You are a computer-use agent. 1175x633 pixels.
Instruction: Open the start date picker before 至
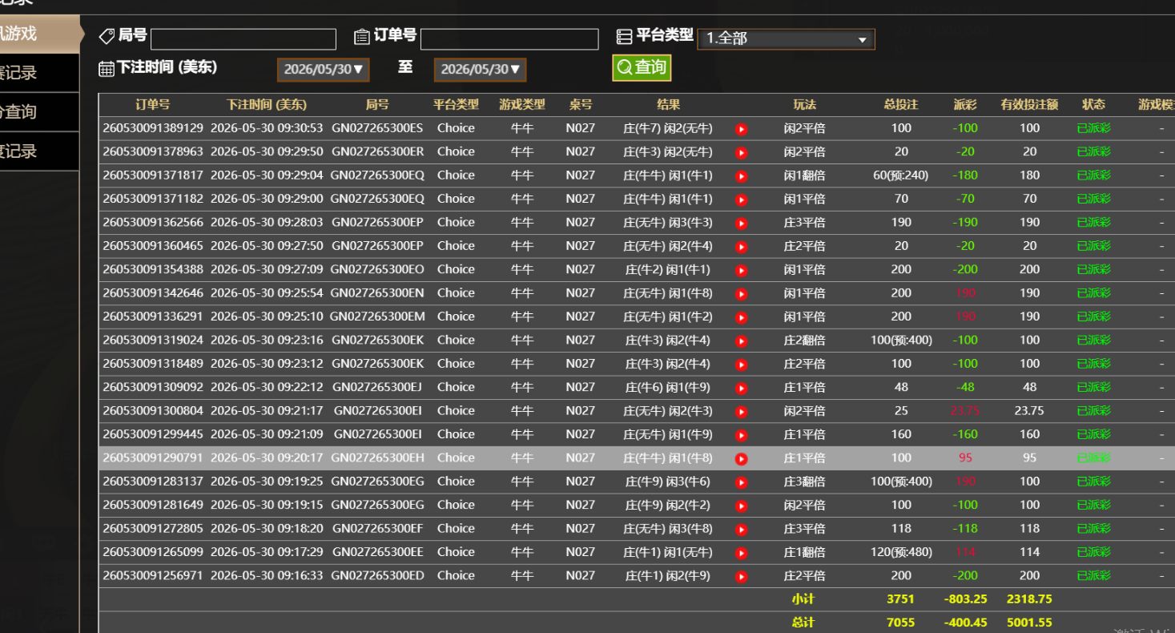coord(324,70)
